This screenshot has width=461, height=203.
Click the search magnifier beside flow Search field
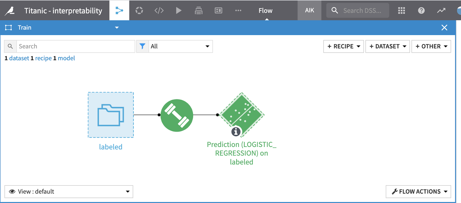pyautogui.click(x=10, y=46)
